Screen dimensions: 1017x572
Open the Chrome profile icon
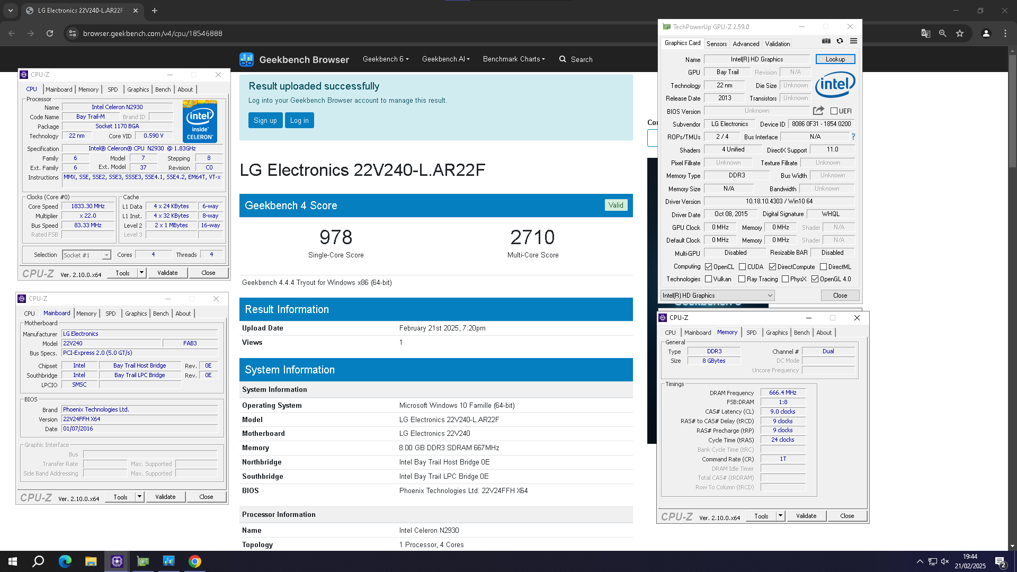[x=986, y=33]
